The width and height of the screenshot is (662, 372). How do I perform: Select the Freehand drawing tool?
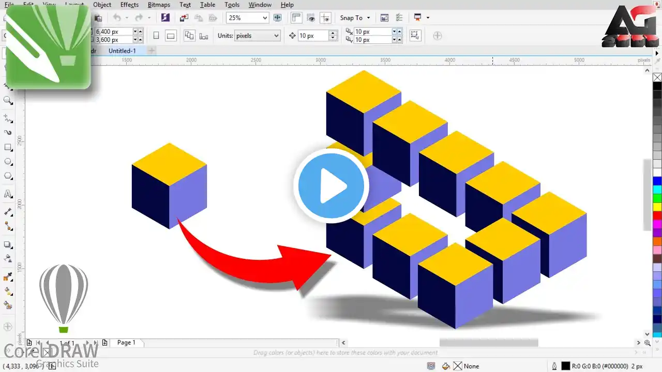8,118
